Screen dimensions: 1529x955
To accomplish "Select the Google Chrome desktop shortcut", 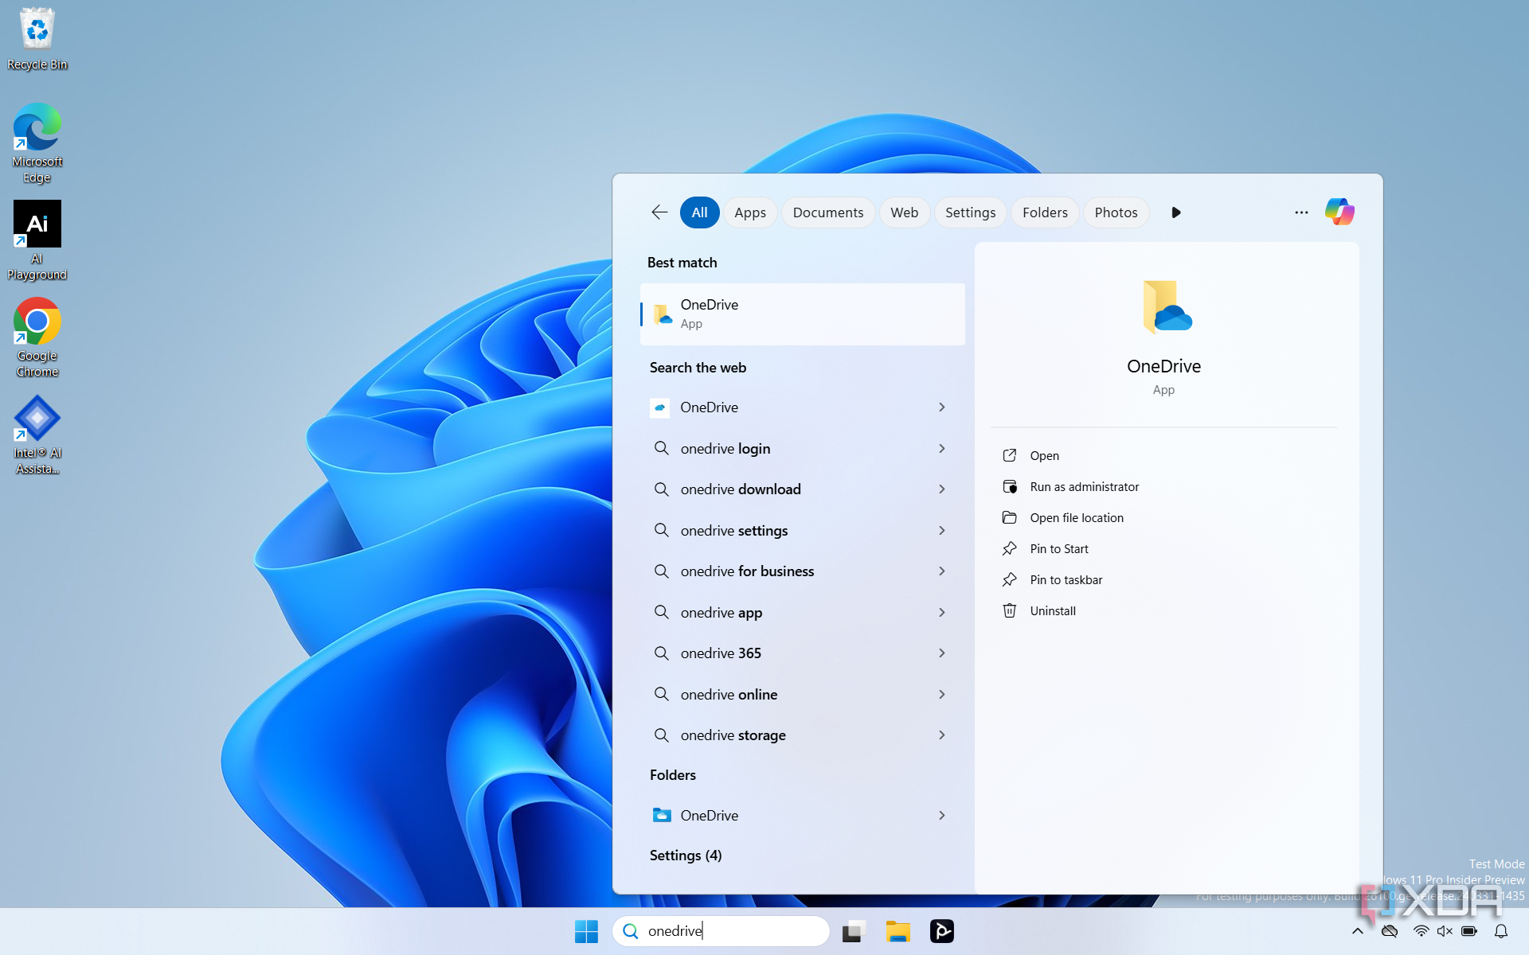I will (x=37, y=337).
